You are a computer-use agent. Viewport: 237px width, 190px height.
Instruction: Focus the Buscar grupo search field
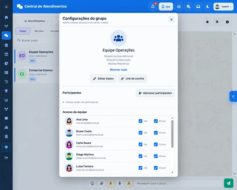(x=37, y=40)
